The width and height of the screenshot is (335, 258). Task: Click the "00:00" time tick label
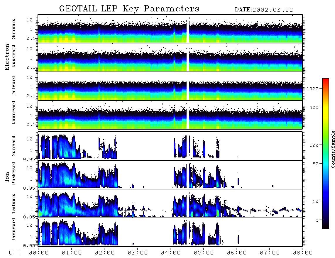tap(39, 253)
